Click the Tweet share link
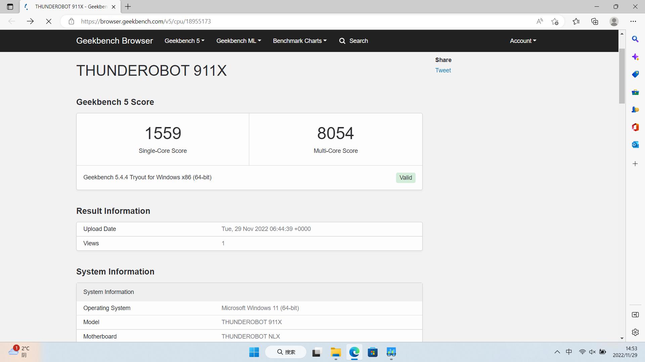The height and width of the screenshot is (362, 645). coord(443,70)
